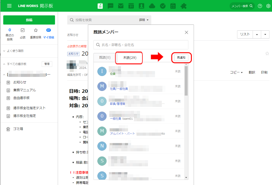272x185 pixels.
Task: Open the Message chat icon in the top bar
Action: 111,6
